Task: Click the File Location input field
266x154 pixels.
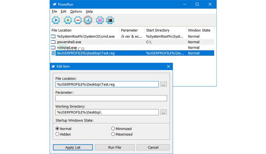Action: (107, 84)
